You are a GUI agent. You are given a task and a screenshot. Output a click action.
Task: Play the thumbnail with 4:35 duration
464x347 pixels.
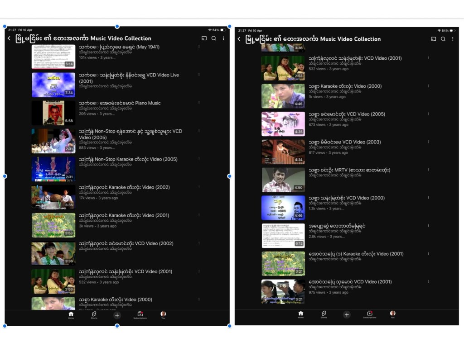(283, 124)
